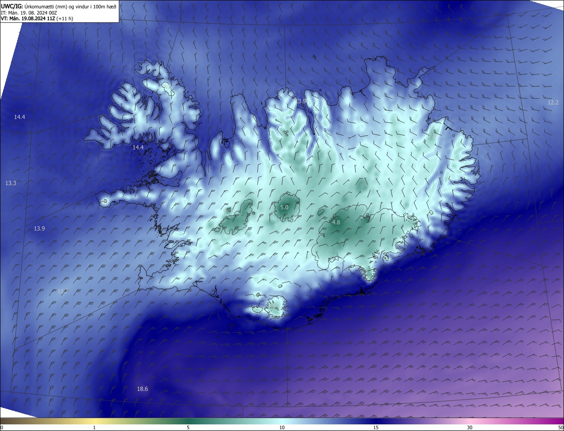Click the 13.3 value over the western ocean

[11, 183]
